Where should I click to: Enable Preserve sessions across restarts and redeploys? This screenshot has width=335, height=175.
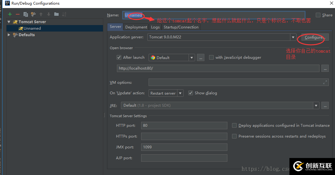coord(234,136)
